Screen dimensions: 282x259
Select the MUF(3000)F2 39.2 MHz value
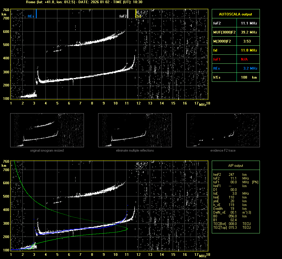point(249,32)
